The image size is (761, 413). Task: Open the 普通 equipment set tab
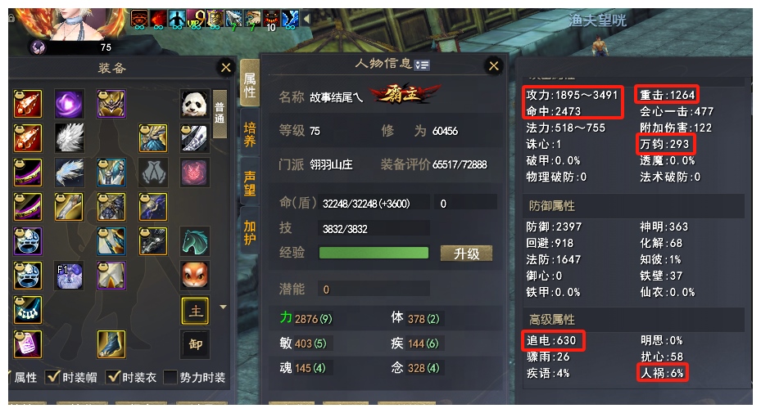[220, 114]
